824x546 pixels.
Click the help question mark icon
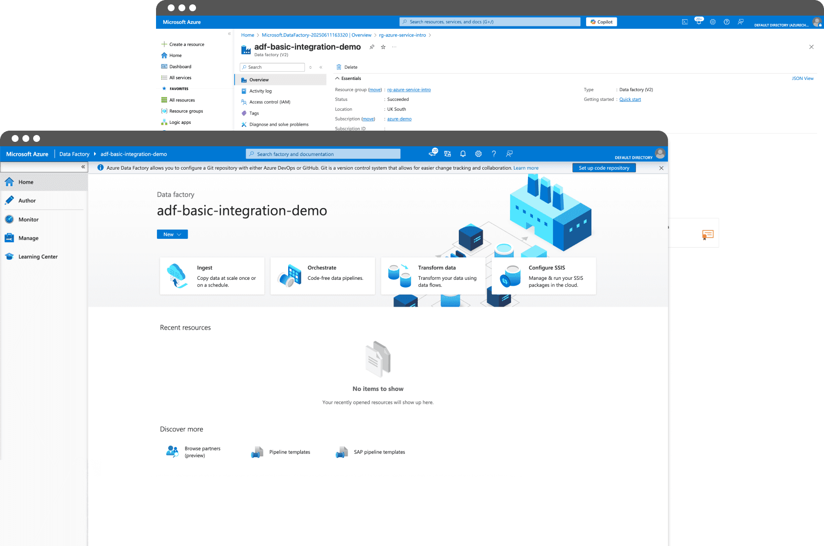tap(494, 154)
